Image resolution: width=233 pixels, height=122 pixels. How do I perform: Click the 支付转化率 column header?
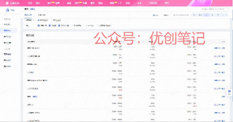coord(191,42)
